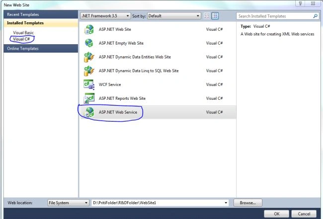The height and width of the screenshot is (219, 323).
Task: Close the New Web Site dialog
Action: click(313, 3)
